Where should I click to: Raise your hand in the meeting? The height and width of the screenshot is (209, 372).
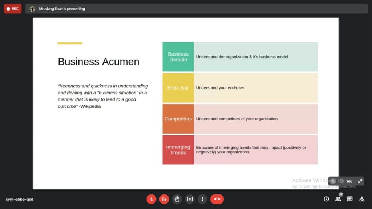coord(177,199)
